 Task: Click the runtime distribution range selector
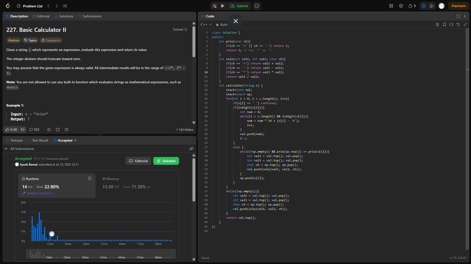click(x=100, y=254)
